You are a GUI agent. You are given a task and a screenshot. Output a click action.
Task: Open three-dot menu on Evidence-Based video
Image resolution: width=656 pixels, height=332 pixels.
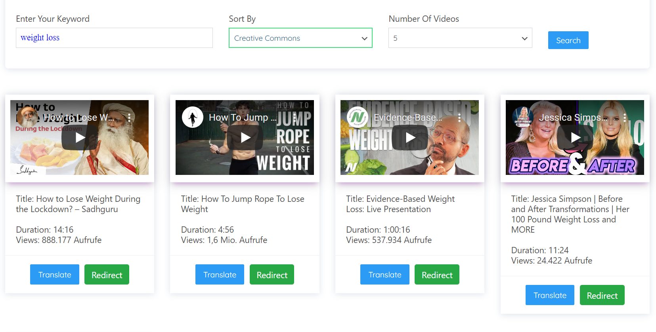[x=459, y=118]
